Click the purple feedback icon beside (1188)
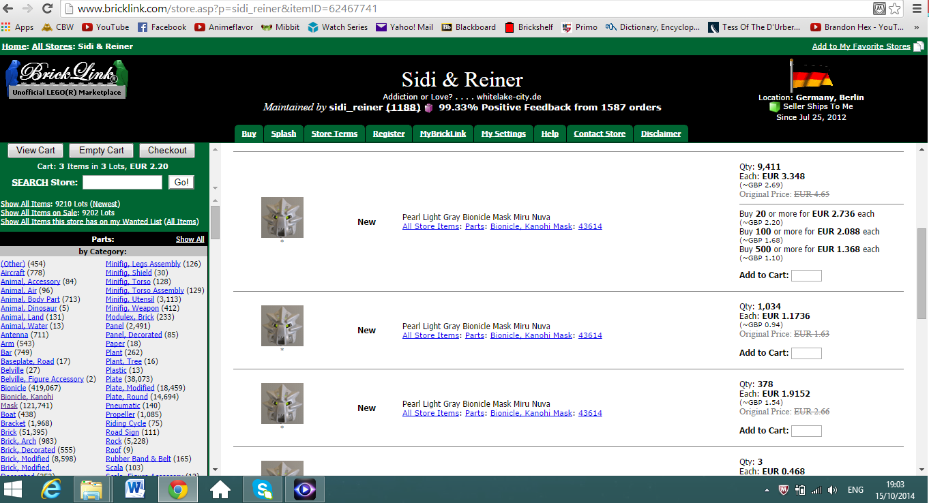 428,108
